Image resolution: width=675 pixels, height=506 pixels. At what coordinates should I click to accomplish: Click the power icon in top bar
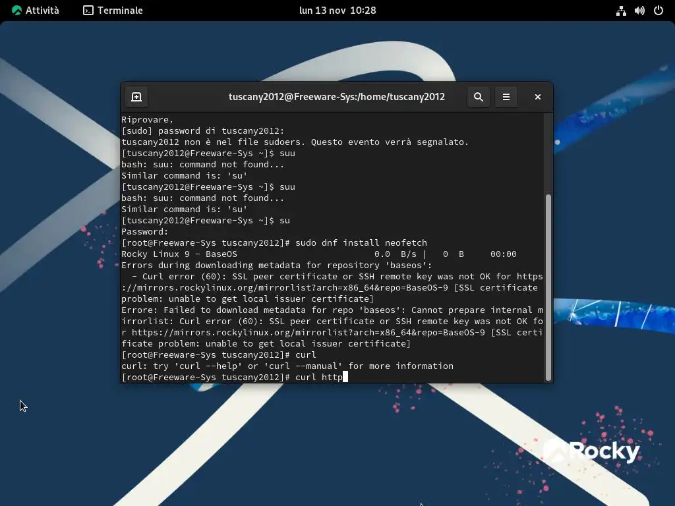[x=659, y=11]
